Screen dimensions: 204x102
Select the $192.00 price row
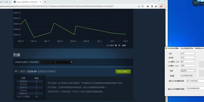pos(30,91)
